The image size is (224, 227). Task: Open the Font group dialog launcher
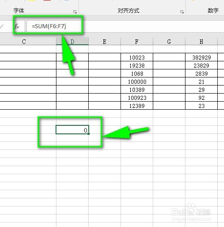click(x=75, y=12)
